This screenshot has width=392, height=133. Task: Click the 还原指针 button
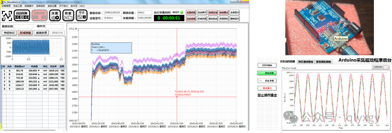(224, 19)
